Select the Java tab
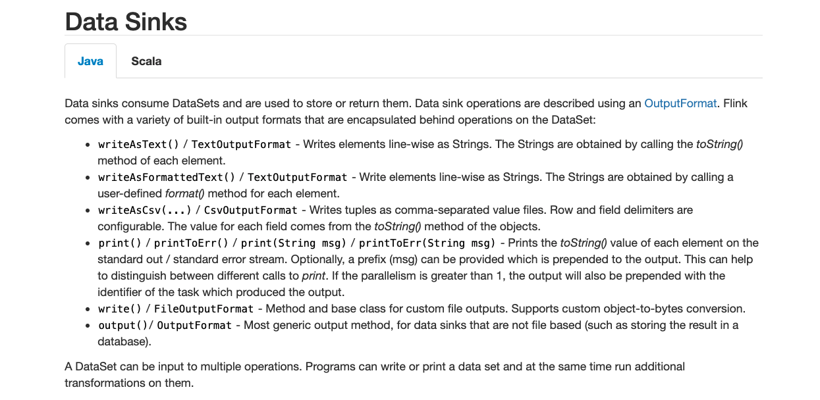820x400 pixels. point(90,61)
